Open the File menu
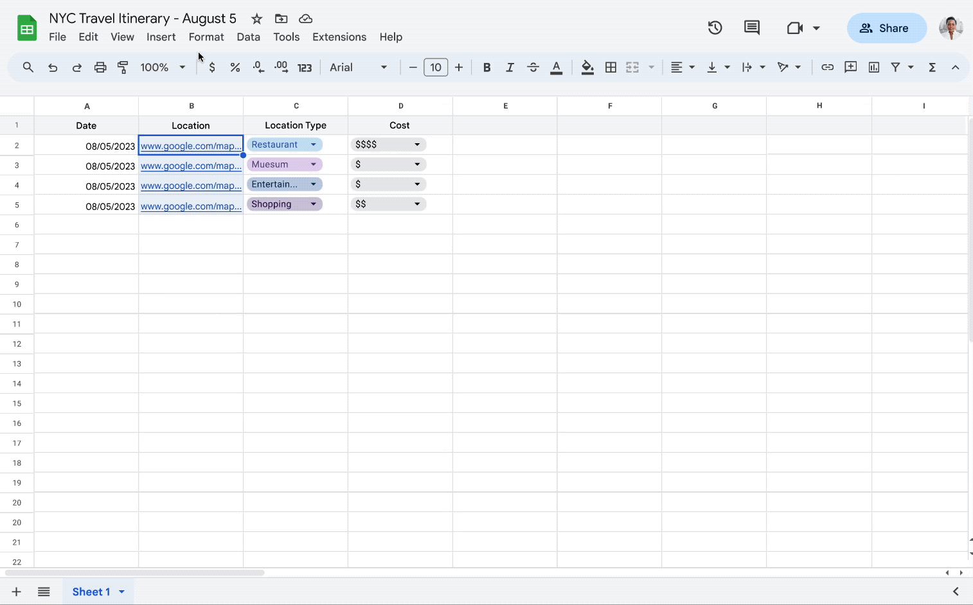The width and height of the screenshot is (973, 605). coord(58,37)
